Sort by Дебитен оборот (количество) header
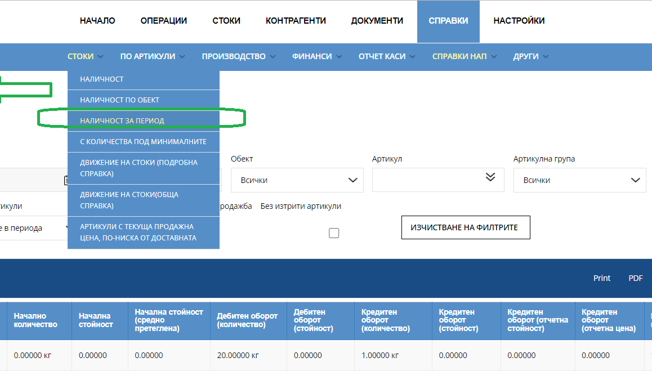This screenshot has height=371, width=652. [249, 320]
